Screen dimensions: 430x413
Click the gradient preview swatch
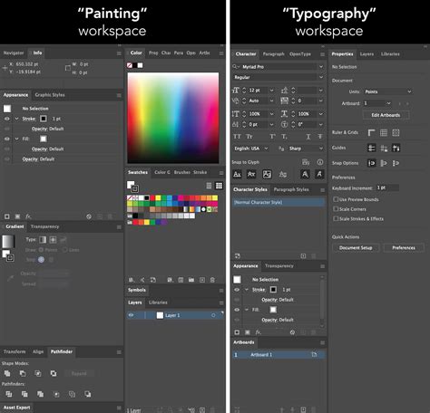point(7,242)
